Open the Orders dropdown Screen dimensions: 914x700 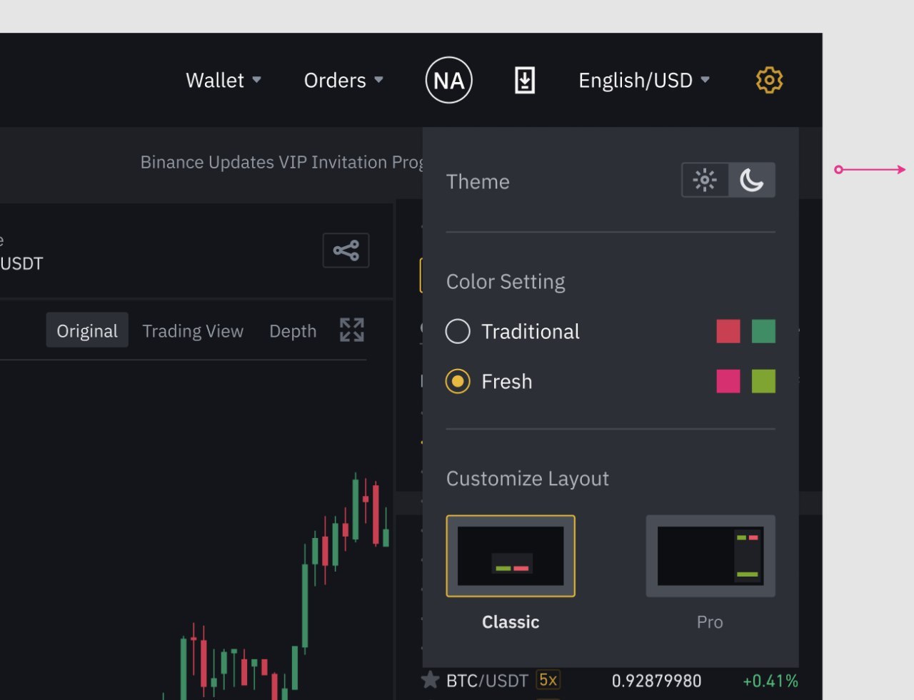click(343, 80)
